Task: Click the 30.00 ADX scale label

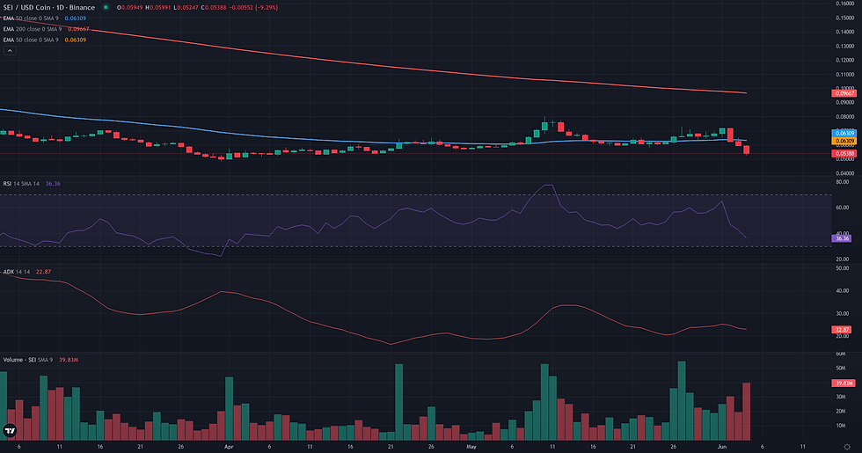Action: click(843, 314)
